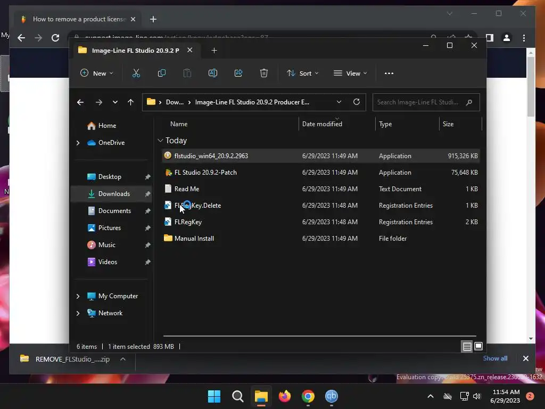Viewport: 545px width, 409px height.
Task: Go back in Chrome browser
Action: click(x=21, y=38)
